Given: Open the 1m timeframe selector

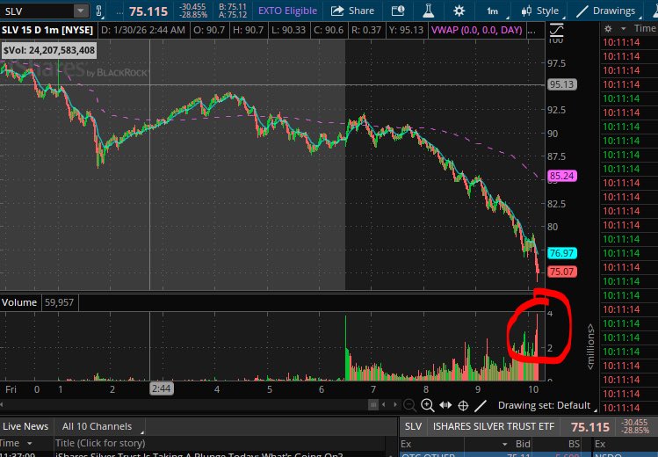Looking at the screenshot, I should (x=493, y=11).
